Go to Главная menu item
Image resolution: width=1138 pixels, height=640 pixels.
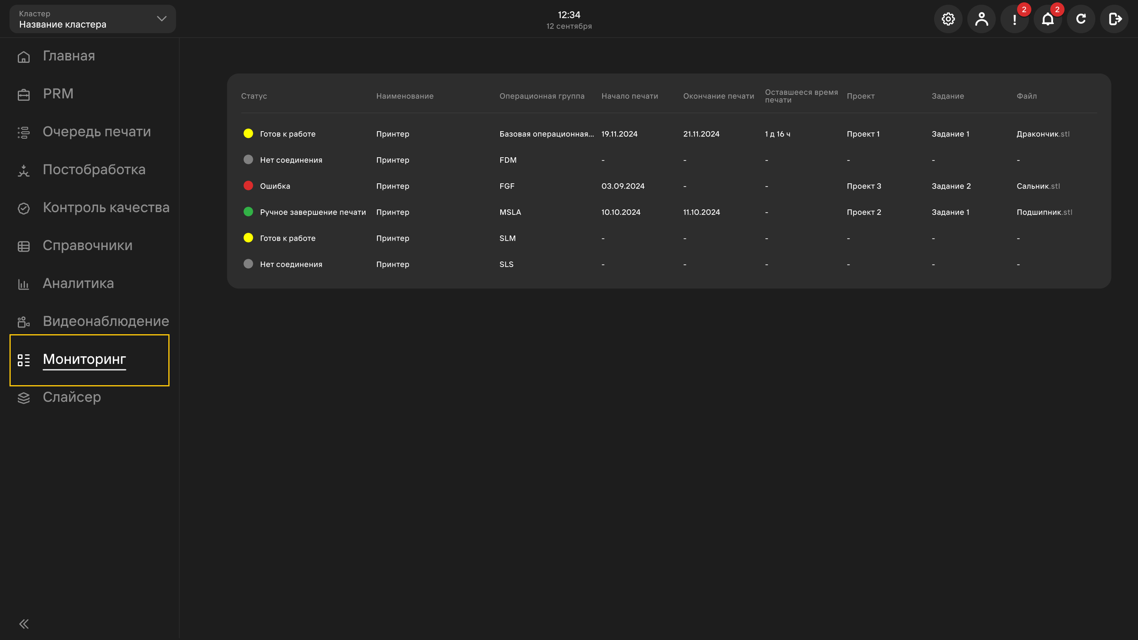69,56
